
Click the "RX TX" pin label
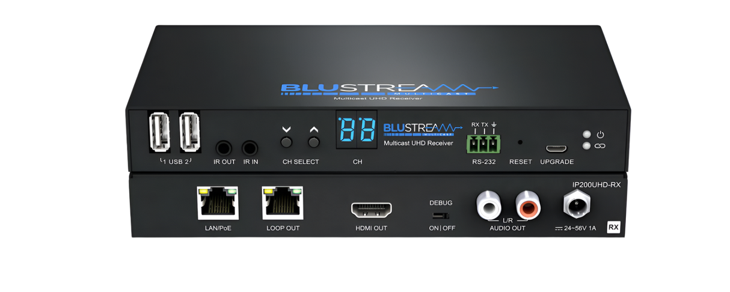pyautogui.click(x=480, y=125)
